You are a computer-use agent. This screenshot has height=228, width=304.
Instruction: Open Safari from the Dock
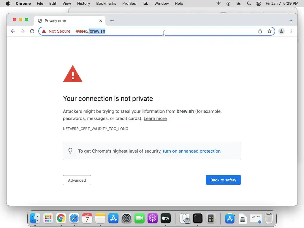coord(74,218)
